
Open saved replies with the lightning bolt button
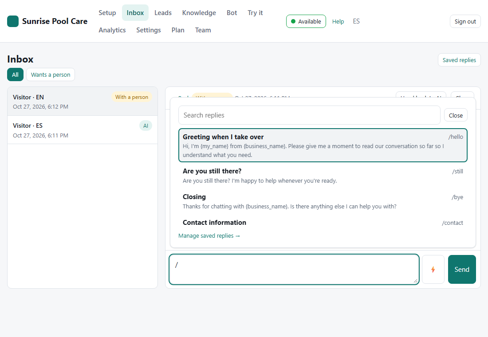[x=433, y=270]
